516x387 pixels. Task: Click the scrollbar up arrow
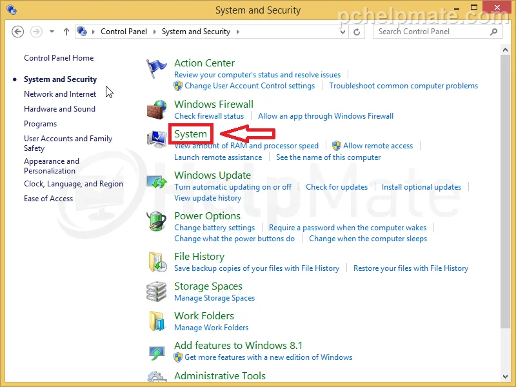[x=505, y=50]
